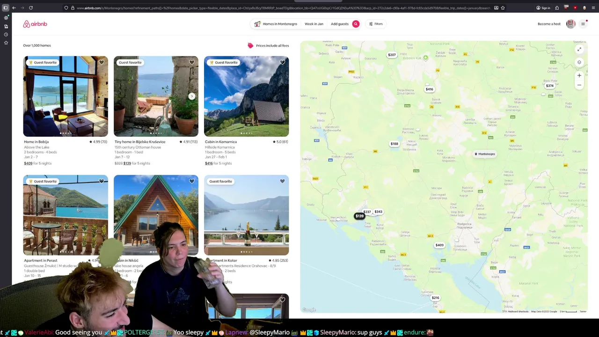Open the Week in Jan date picker

pyautogui.click(x=314, y=24)
